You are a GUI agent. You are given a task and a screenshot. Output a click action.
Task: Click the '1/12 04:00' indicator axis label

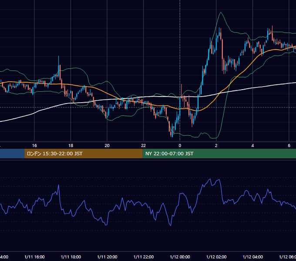tap(252, 257)
